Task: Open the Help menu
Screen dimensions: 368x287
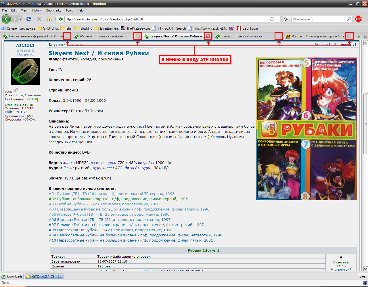Action: point(80,10)
